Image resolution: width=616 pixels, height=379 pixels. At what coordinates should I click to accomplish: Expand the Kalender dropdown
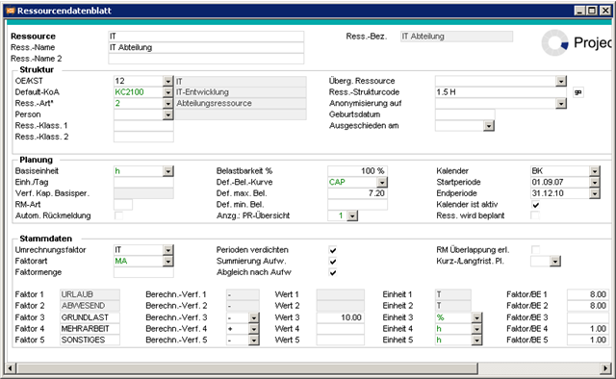pos(595,171)
